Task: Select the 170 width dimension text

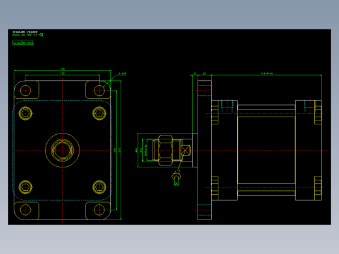Action: coord(63,69)
